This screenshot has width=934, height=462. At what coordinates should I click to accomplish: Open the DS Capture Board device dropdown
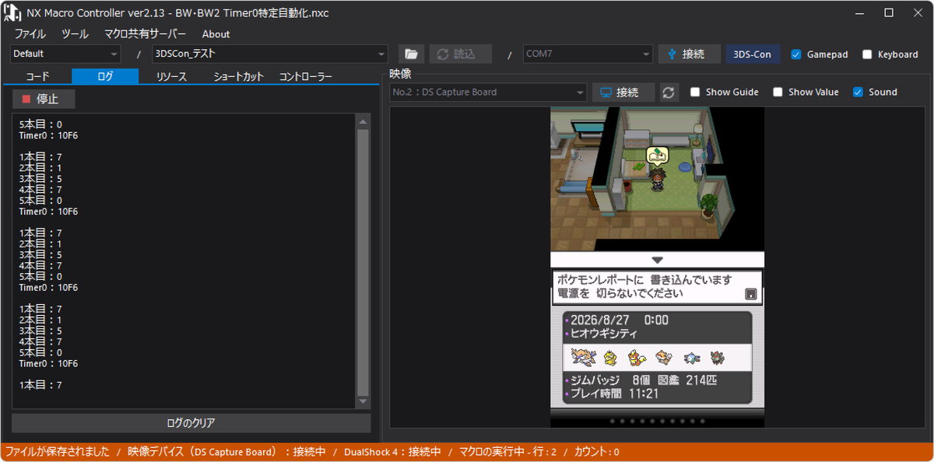488,92
